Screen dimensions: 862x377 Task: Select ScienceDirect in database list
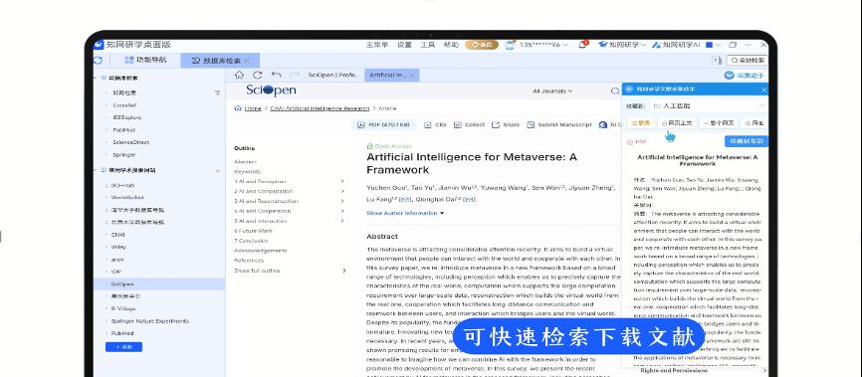coord(130,142)
